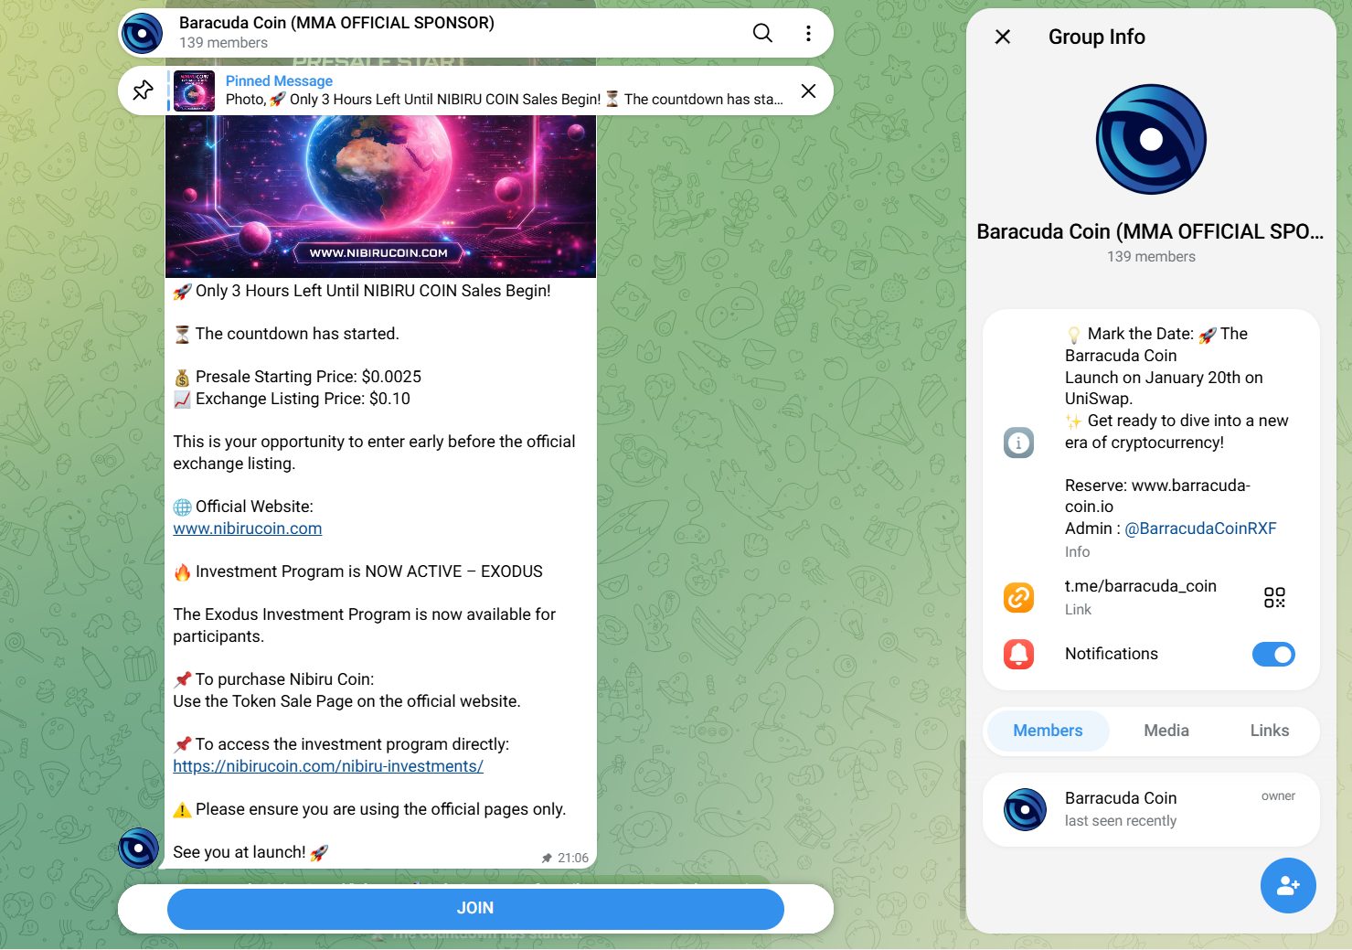Click 'Investment Program is NOW ACTIVE – EXODUS' line
Image resolution: width=1352 pixels, height=950 pixels.
pyautogui.click(x=358, y=571)
